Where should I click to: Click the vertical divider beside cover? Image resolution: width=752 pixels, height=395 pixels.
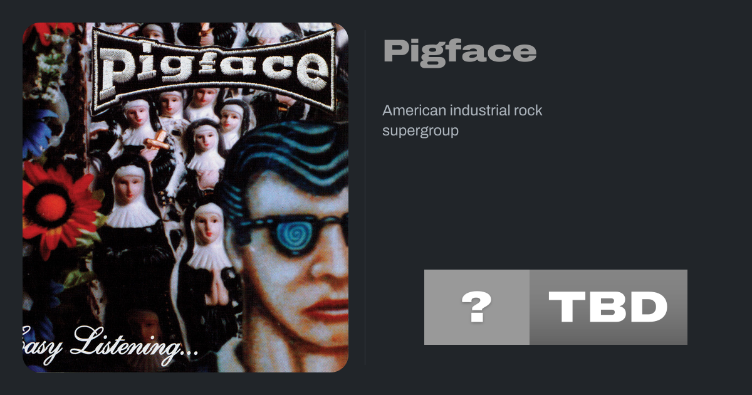(x=365, y=197)
